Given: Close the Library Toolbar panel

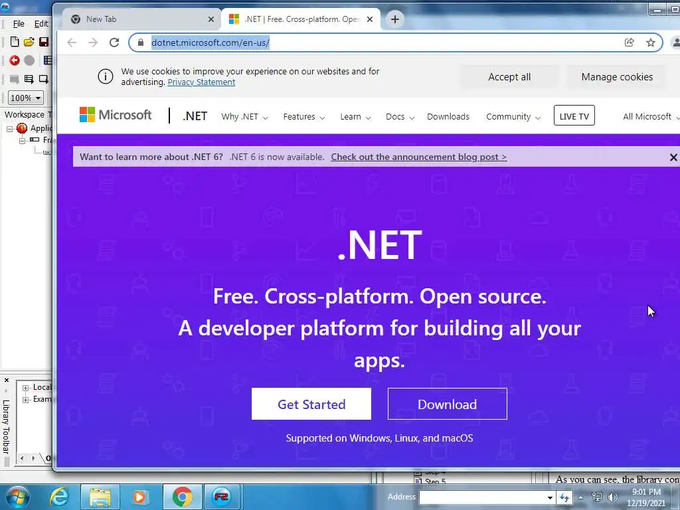Looking at the screenshot, I should (7, 381).
